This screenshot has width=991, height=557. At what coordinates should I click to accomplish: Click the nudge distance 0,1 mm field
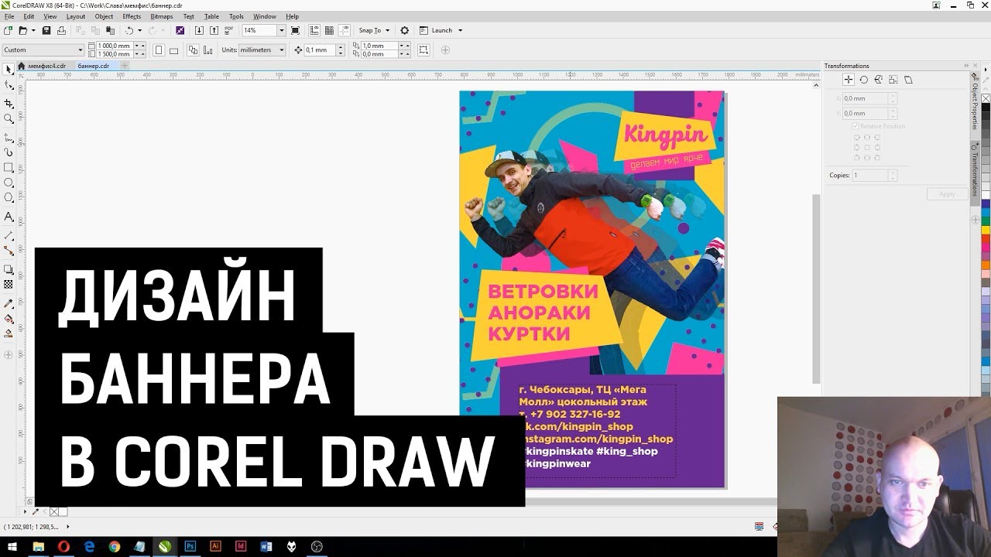[320, 50]
